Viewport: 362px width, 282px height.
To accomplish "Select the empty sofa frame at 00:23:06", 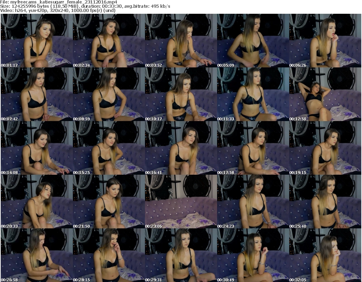I will click(x=181, y=202).
